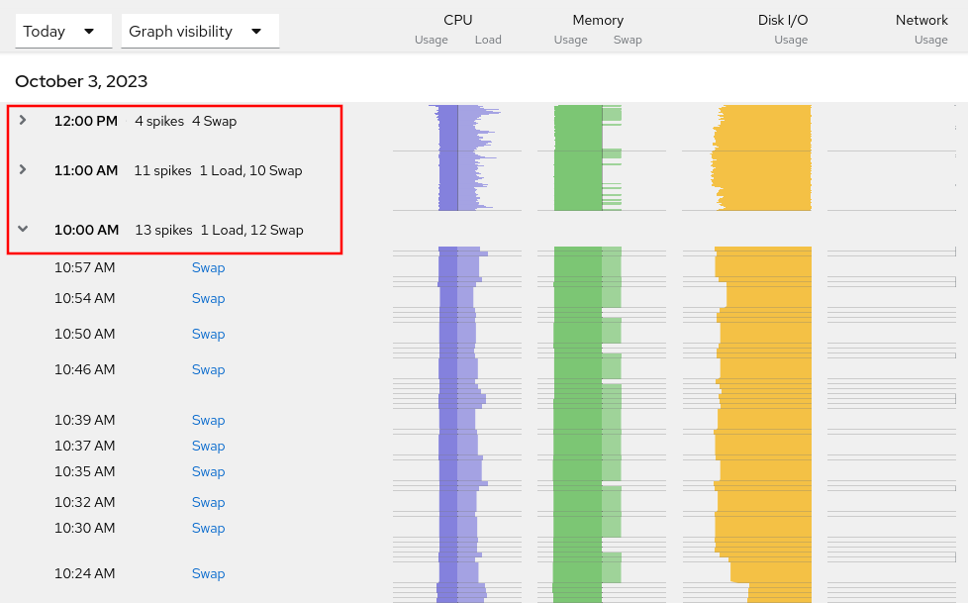
Task: Expand the 12:00 PM spikes group
Action: (22, 121)
